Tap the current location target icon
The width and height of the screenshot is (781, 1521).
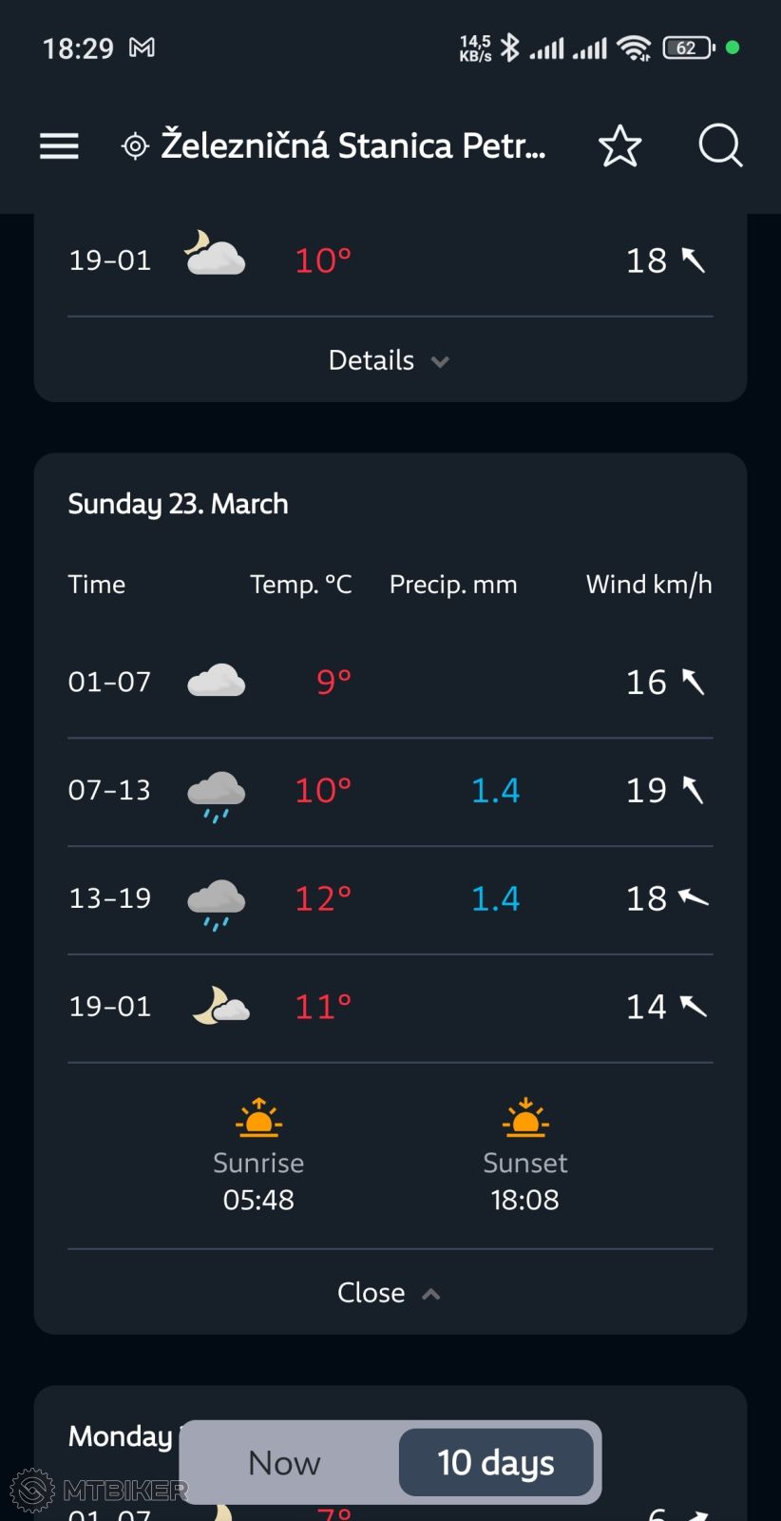135,146
